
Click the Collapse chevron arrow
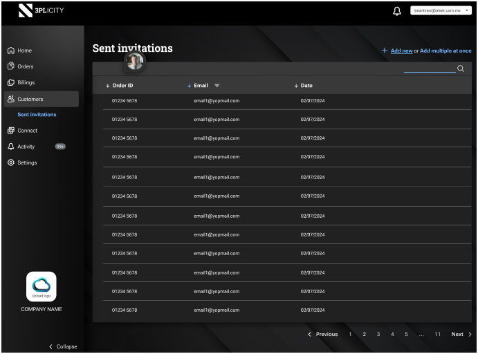coord(50,346)
